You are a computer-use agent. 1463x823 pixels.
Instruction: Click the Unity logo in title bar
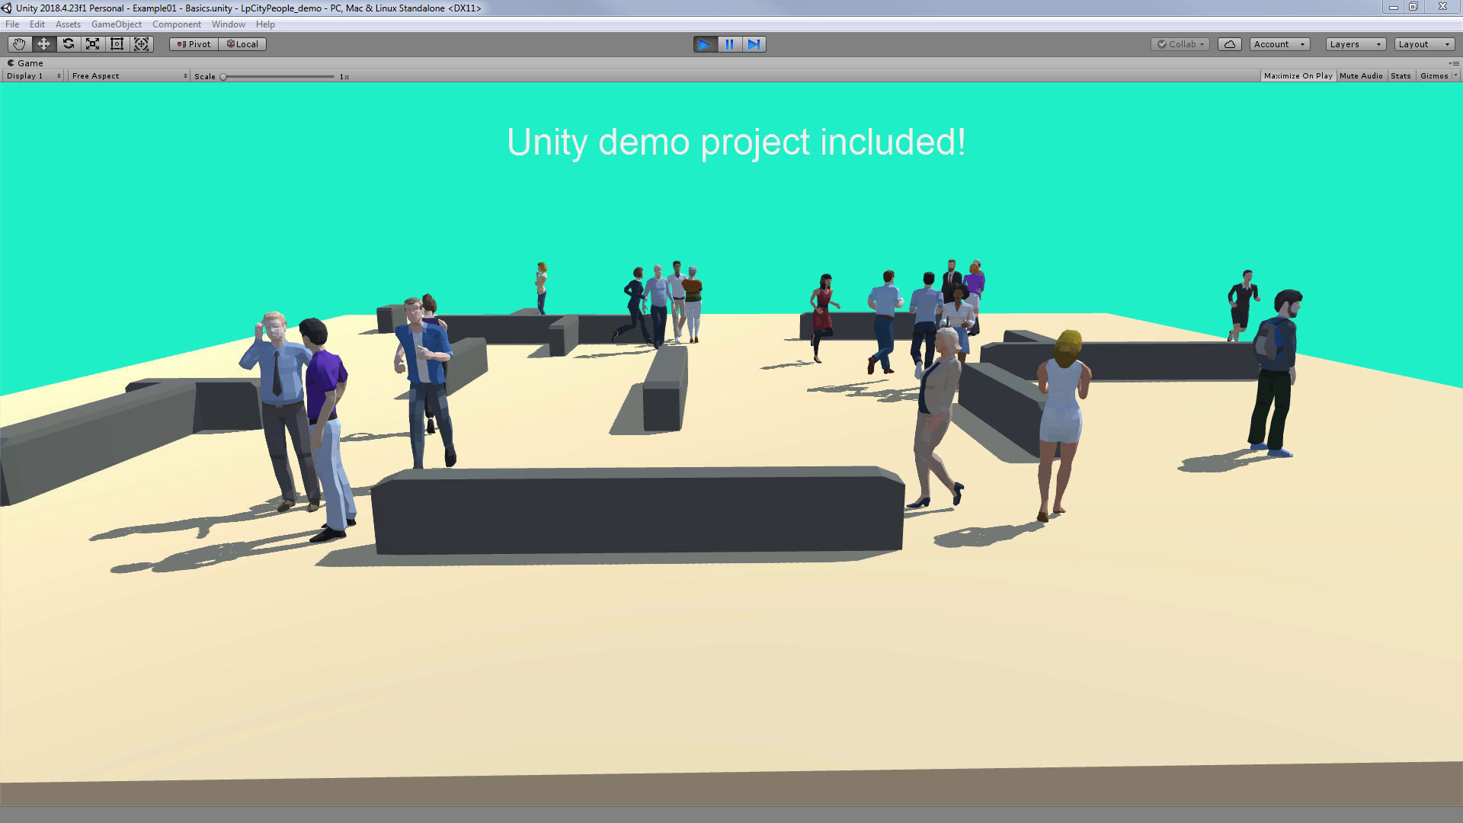7,8
